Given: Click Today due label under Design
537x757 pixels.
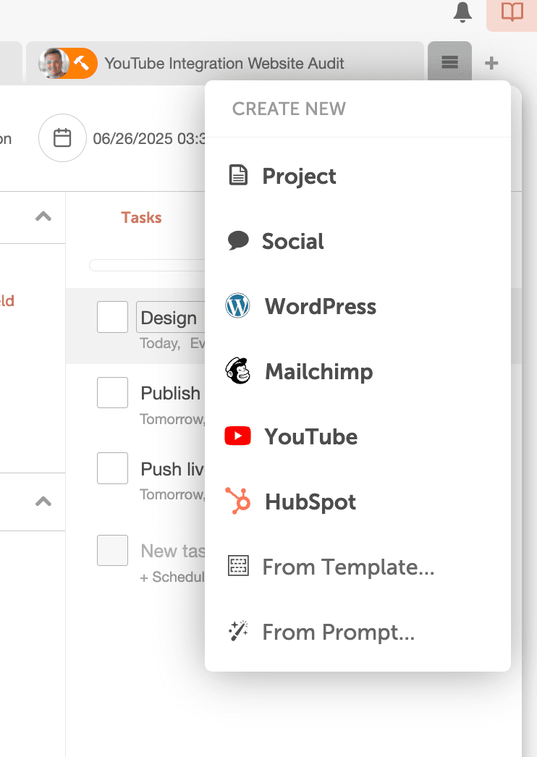Looking at the screenshot, I should [159, 343].
